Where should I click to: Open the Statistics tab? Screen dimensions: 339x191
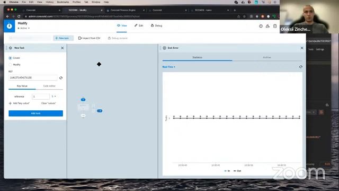tap(197, 57)
